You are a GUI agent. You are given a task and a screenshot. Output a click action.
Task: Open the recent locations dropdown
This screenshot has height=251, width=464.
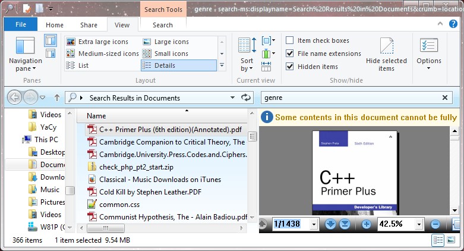43,98
